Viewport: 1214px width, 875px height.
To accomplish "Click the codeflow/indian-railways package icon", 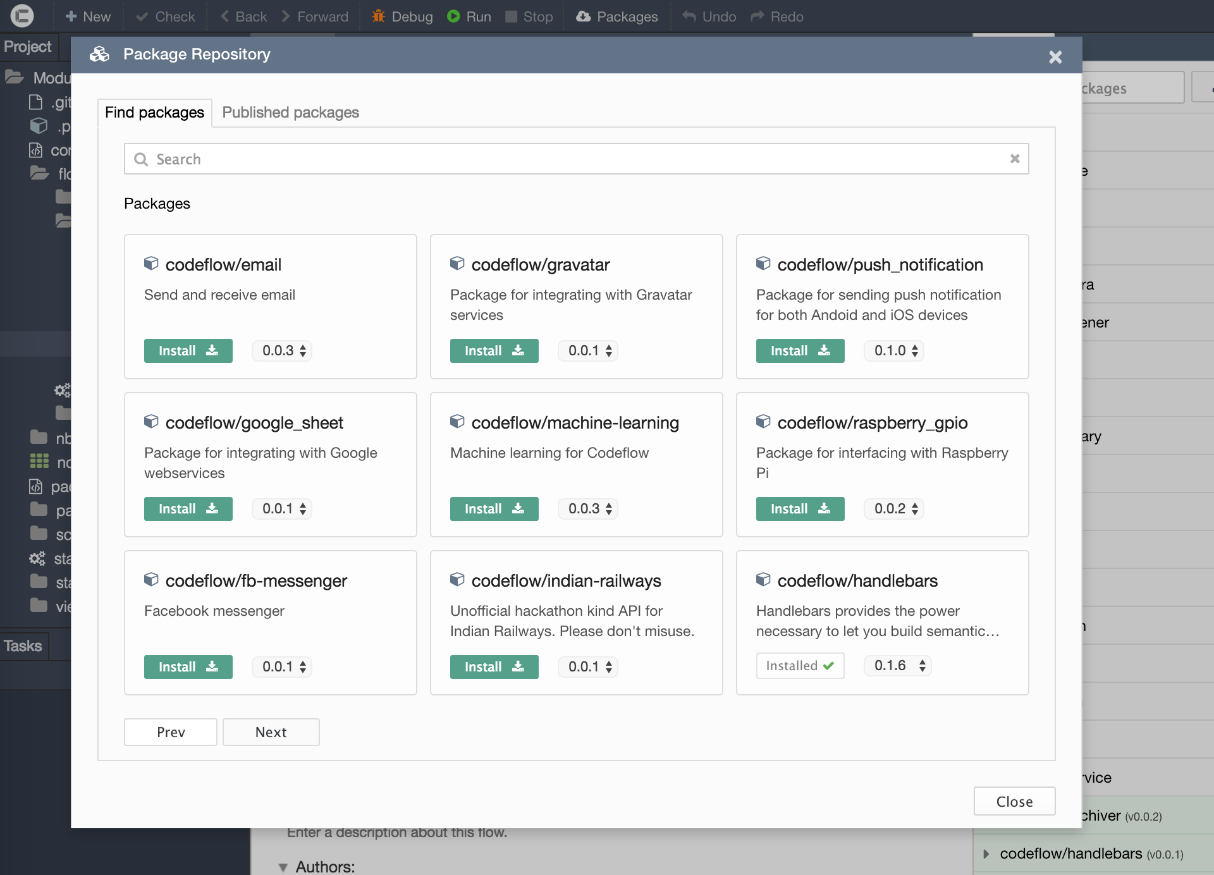I will 457,579.
